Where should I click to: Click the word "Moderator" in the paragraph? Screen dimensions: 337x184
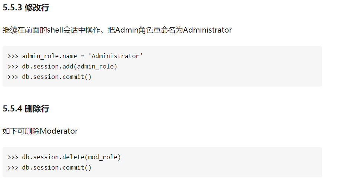pos(59,131)
